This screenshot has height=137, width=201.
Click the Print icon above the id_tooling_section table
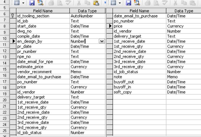click(51, 3)
